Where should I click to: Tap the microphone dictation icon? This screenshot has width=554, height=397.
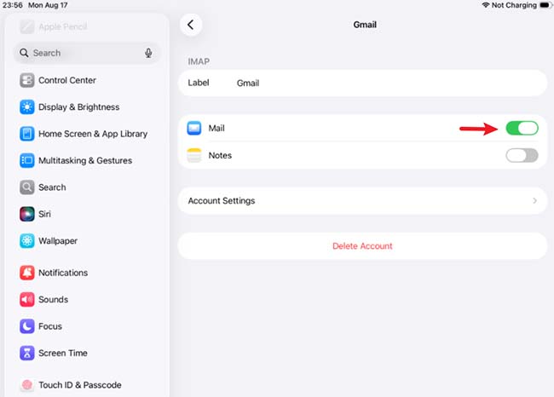click(x=148, y=53)
